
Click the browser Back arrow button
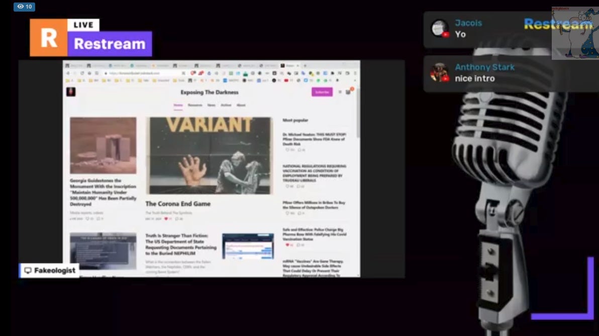pos(68,73)
